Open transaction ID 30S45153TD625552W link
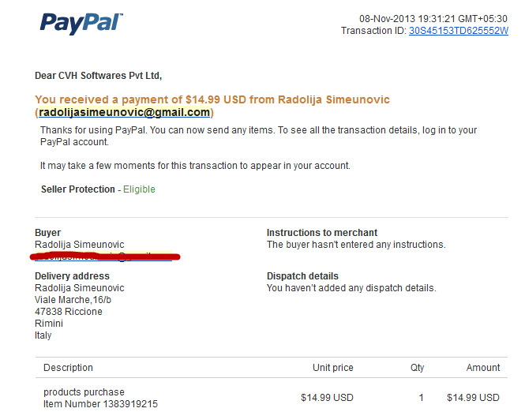The image size is (525, 412). 459,31
